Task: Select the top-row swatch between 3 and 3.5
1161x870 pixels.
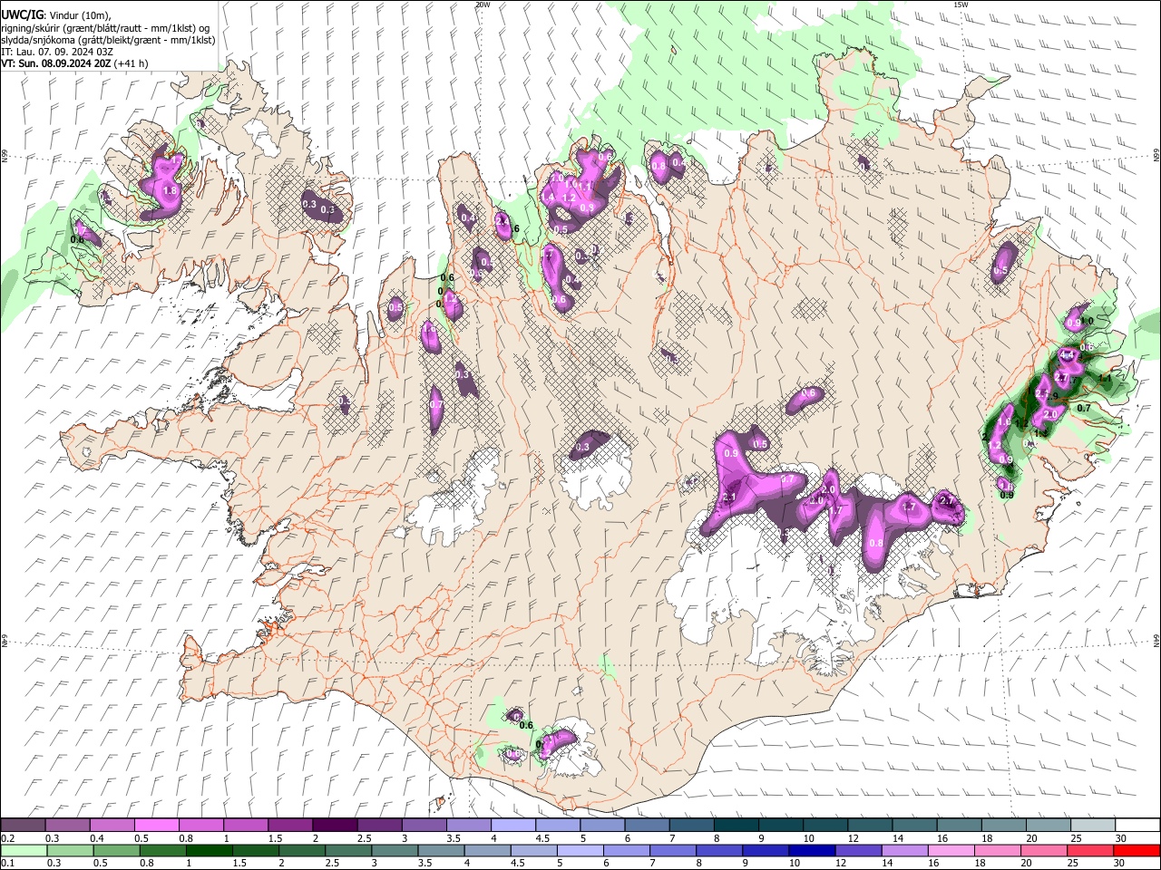Action: pos(424,826)
